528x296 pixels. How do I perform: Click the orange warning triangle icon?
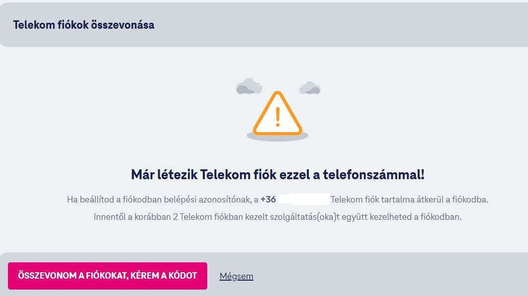[278, 113]
